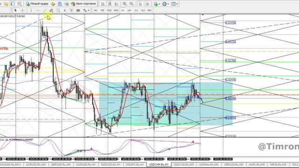Zoom in the chart
Image resolution: width=299 pixels, height=168 pixels.
click(x=125, y=4)
